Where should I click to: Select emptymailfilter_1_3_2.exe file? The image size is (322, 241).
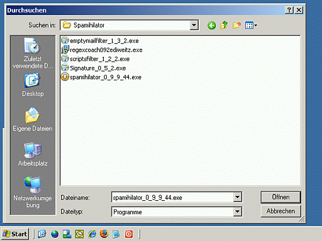(100, 41)
